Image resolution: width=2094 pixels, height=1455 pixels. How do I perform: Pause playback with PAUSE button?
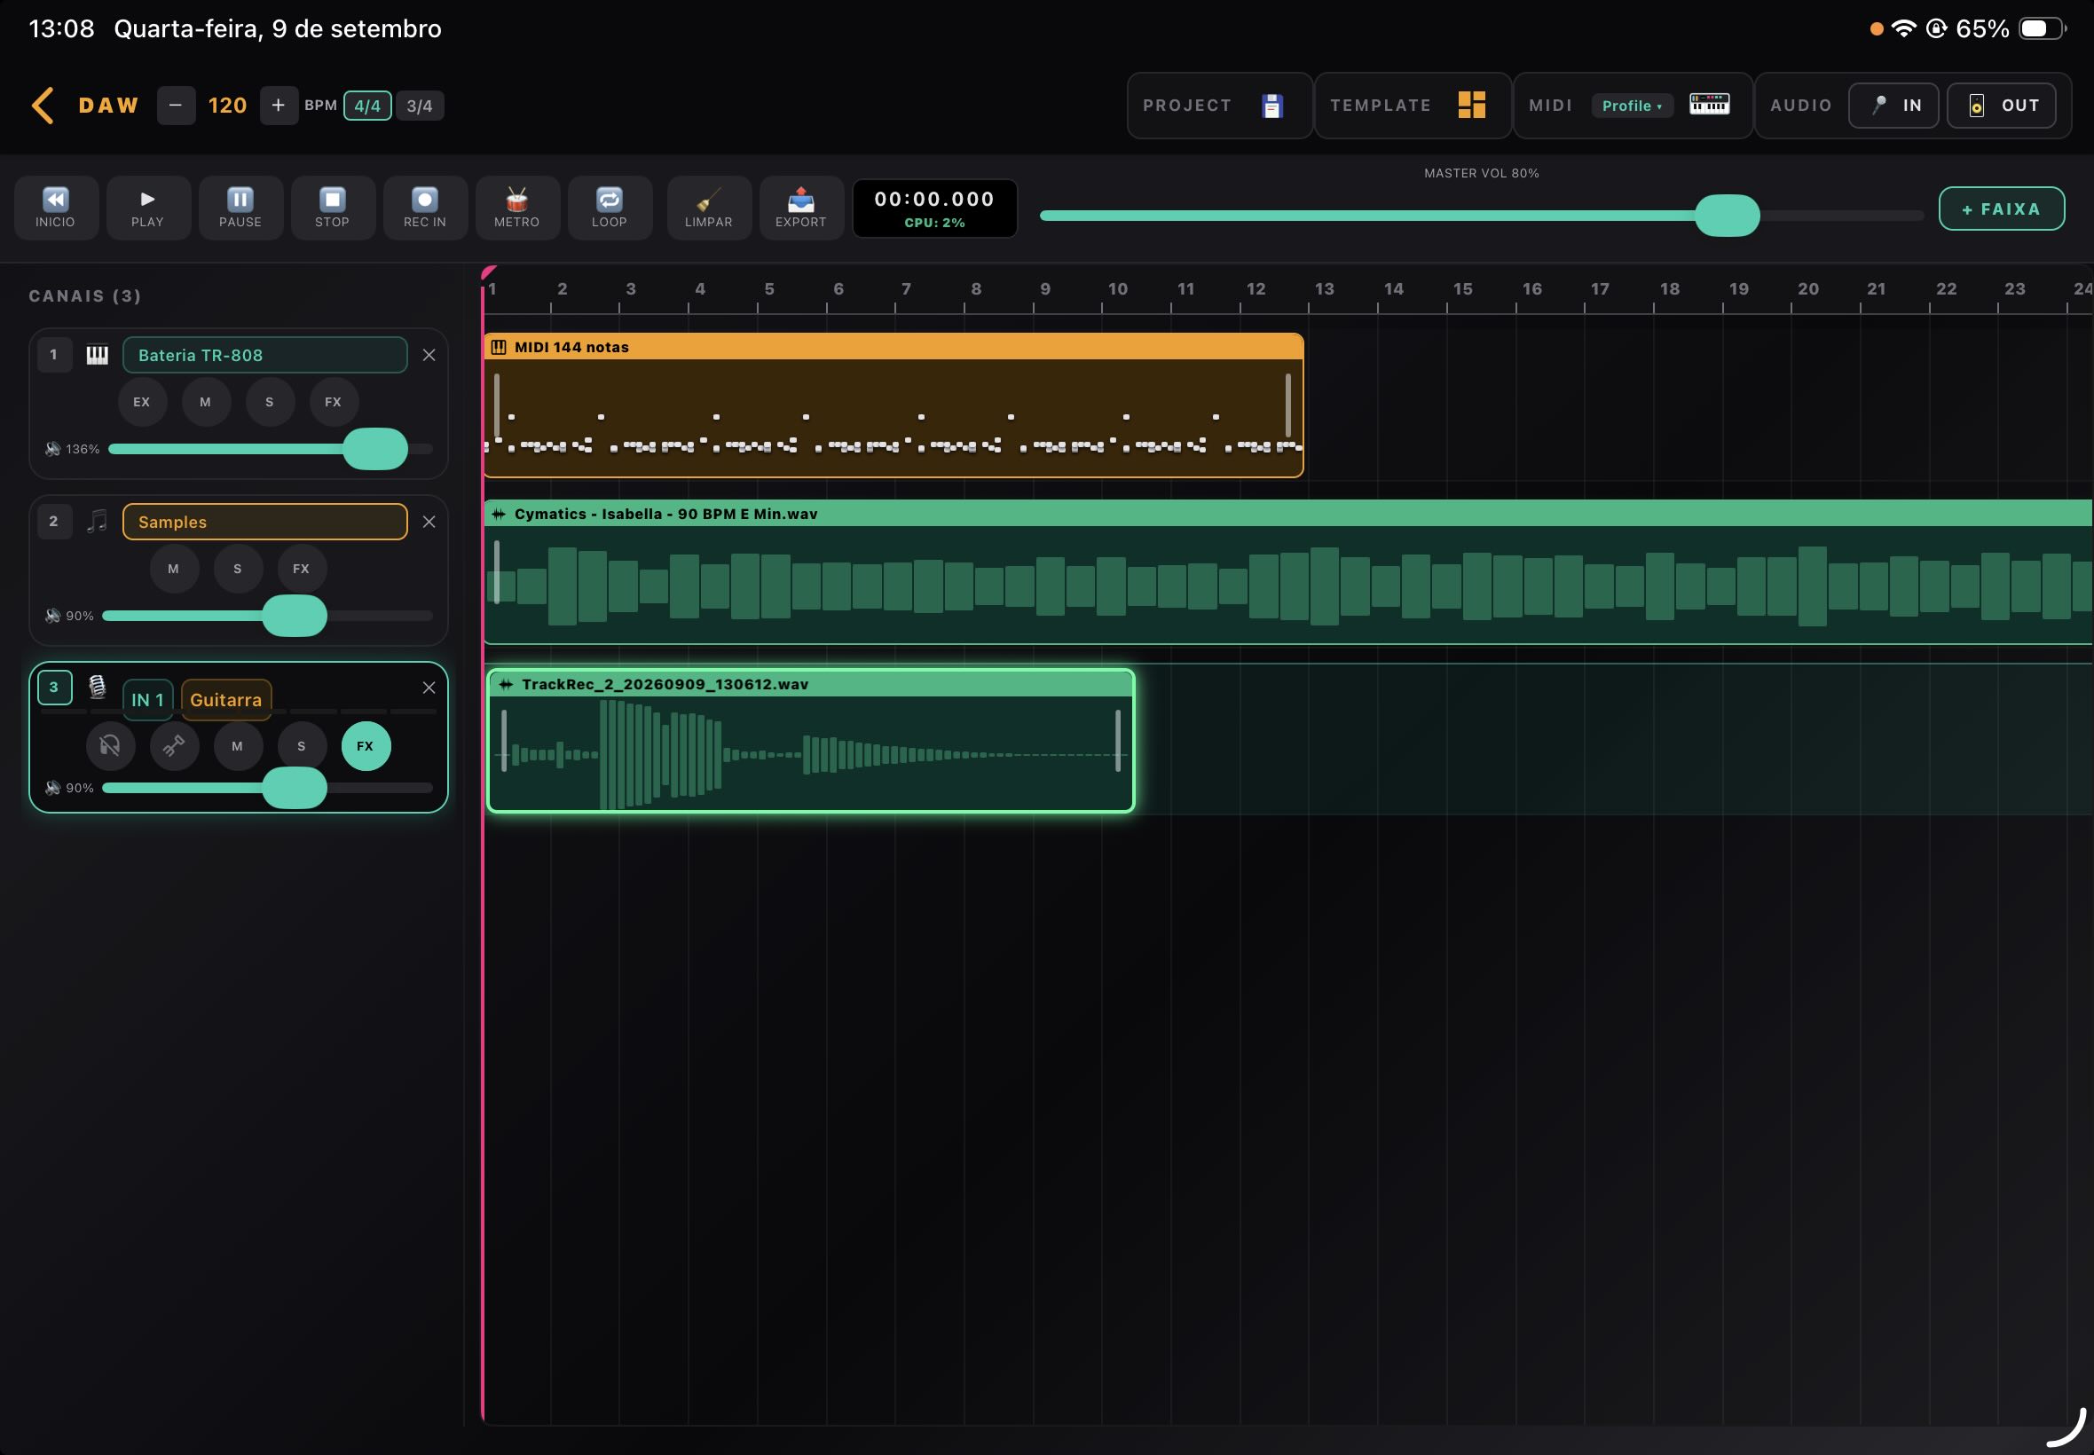coord(240,208)
